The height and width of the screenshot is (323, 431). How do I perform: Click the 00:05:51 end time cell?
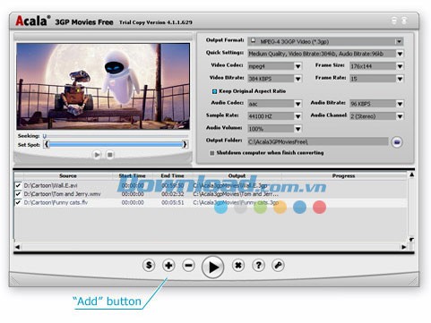(172, 202)
